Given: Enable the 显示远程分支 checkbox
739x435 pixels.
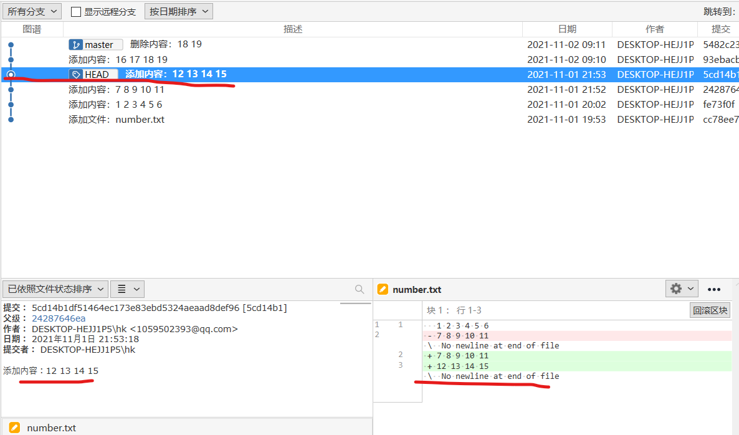Looking at the screenshot, I should 75,12.
